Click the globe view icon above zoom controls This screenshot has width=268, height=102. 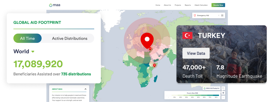[223, 88]
